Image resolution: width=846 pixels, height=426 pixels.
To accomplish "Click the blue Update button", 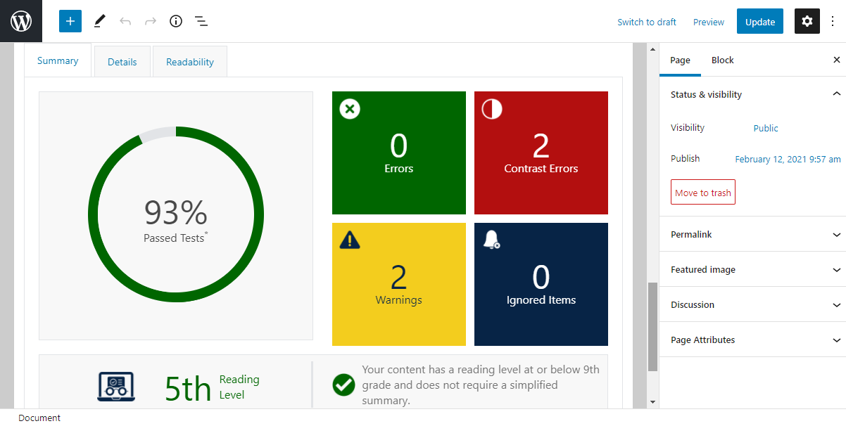I will point(760,21).
